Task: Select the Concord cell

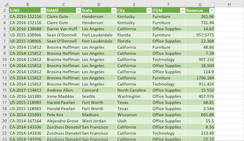Action: (99, 90)
